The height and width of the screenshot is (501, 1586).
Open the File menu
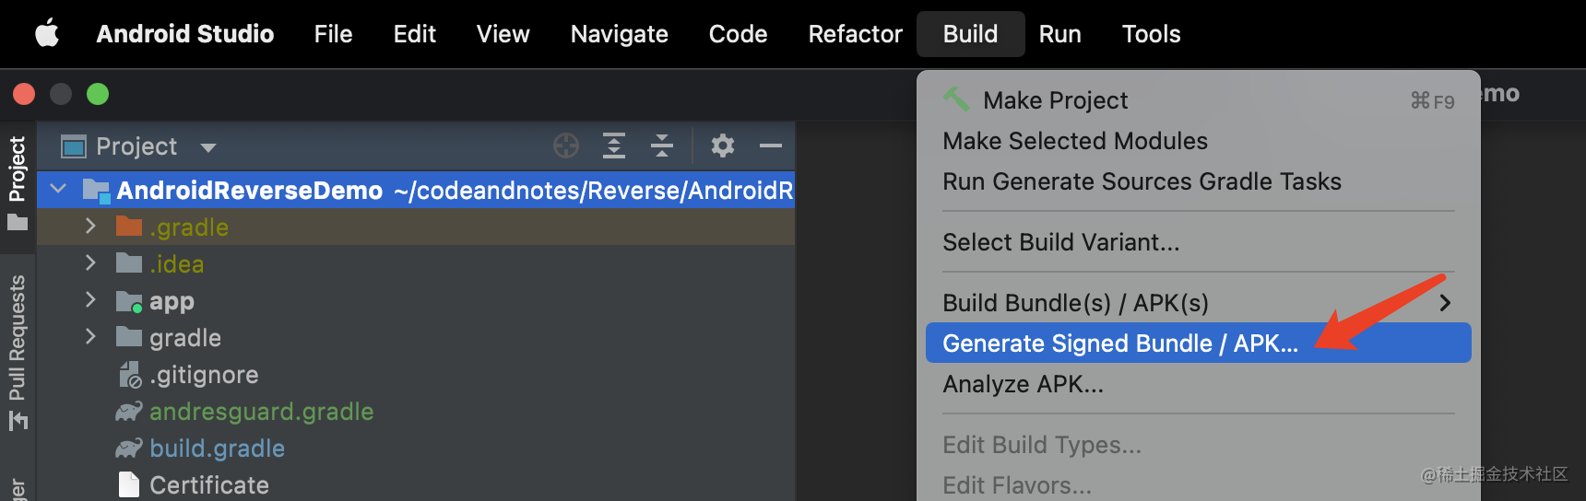333,34
